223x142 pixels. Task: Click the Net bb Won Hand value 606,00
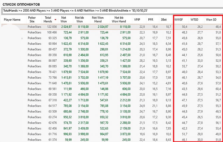(126, 89)
